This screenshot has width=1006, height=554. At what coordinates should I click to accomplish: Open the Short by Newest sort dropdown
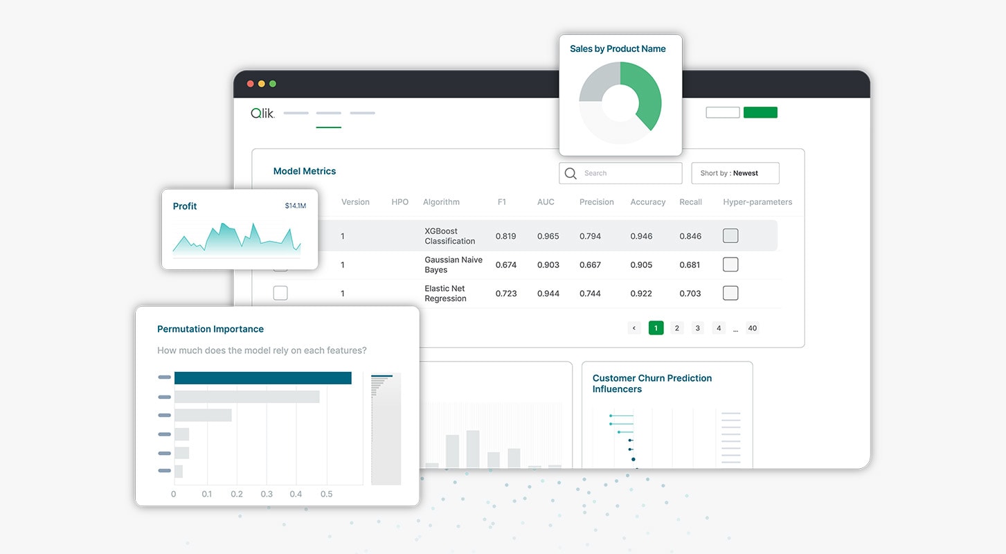pos(735,173)
